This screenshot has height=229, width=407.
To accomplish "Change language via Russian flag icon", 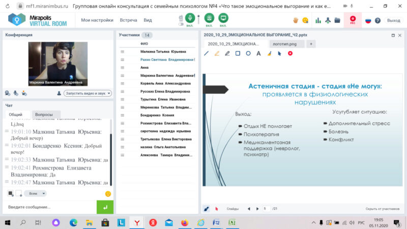I will (x=368, y=20).
